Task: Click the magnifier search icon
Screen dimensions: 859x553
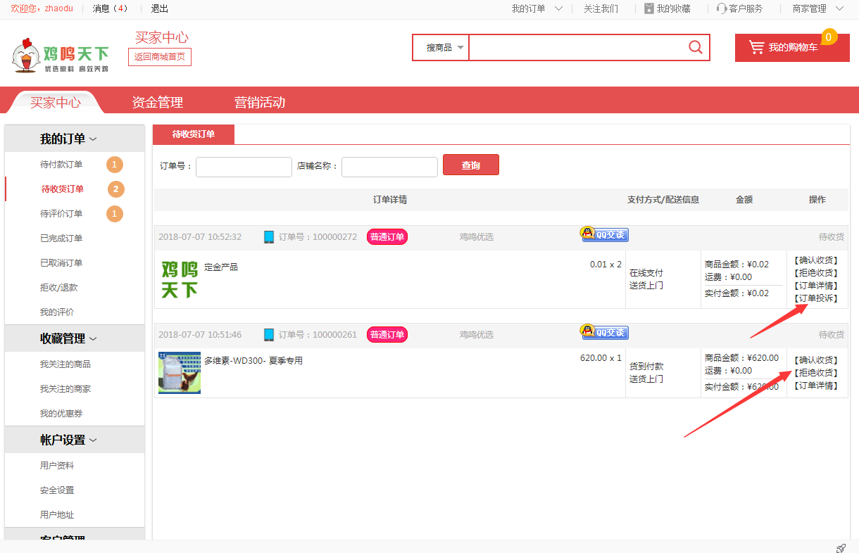Action: point(695,47)
